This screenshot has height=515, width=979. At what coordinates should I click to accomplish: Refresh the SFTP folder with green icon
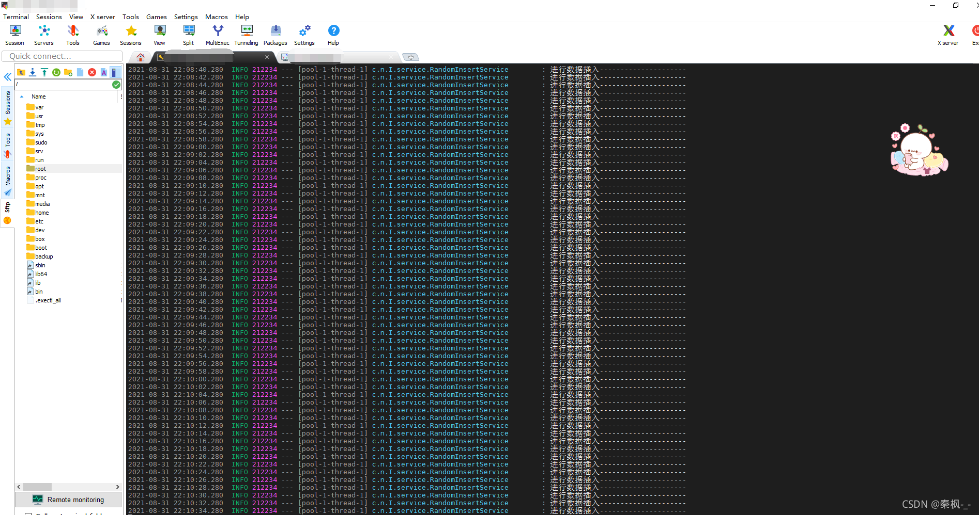pos(56,72)
